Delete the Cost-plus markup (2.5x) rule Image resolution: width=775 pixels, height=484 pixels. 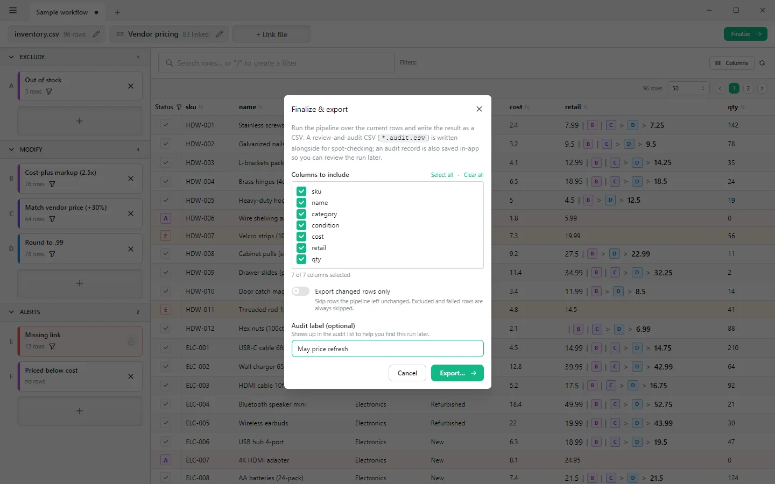pos(131,179)
